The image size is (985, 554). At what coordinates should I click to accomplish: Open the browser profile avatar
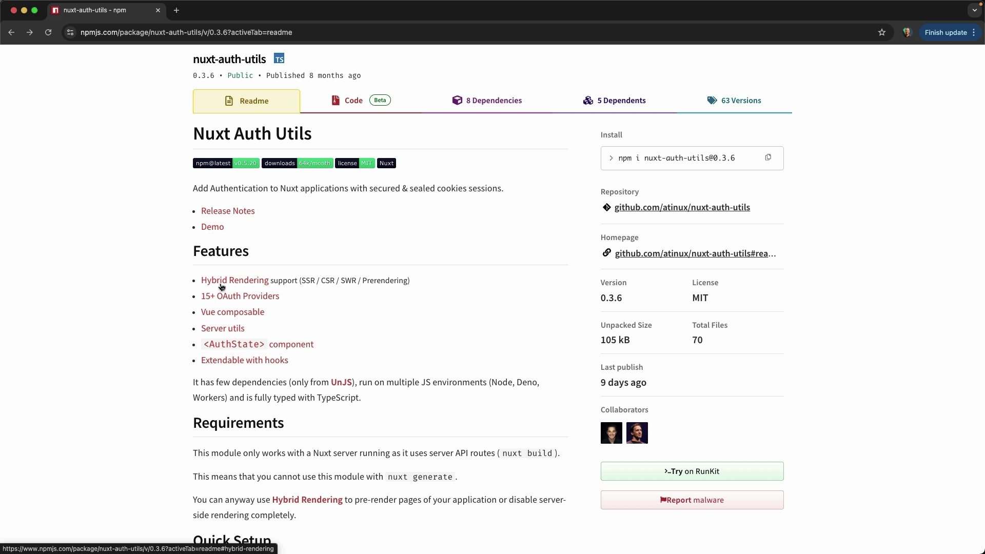tap(907, 32)
